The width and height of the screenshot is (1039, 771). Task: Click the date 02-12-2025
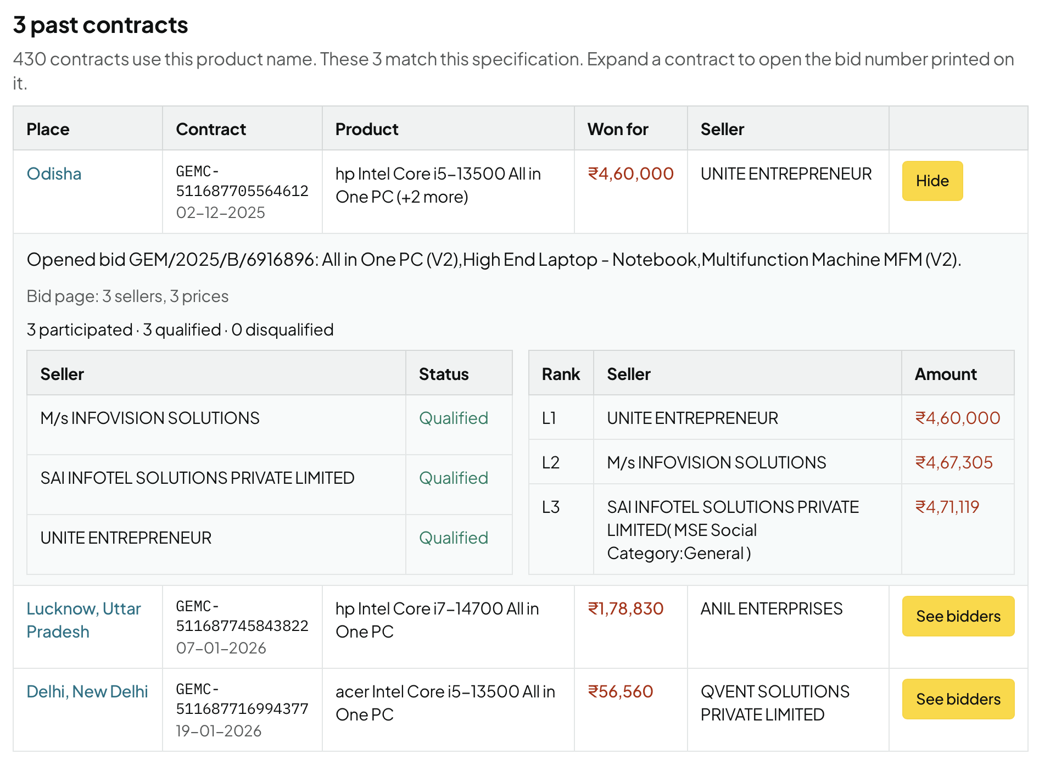(221, 213)
